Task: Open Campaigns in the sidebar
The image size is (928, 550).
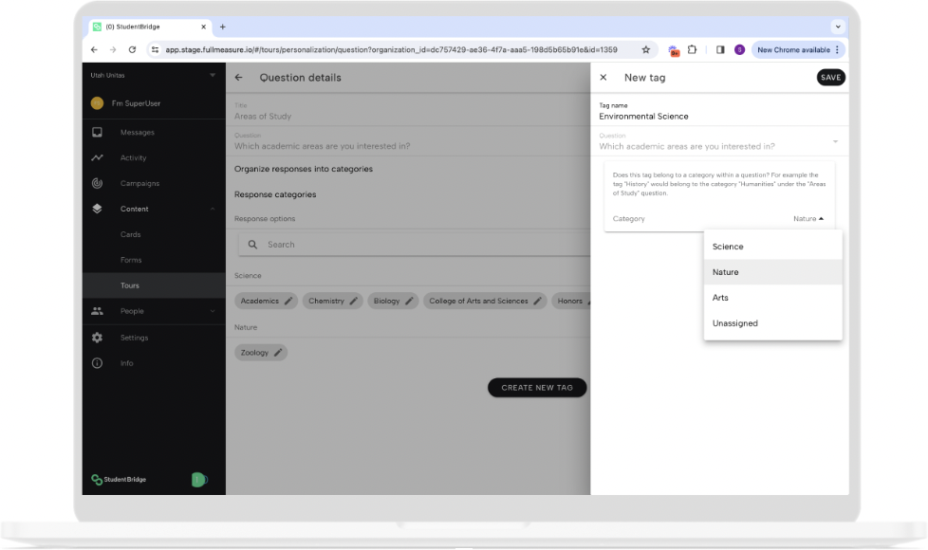Action: tap(139, 183)
